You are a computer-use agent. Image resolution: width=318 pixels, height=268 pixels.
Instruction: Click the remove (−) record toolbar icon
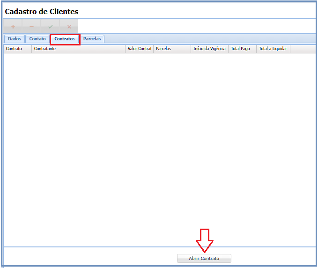[x=31, y=27]
